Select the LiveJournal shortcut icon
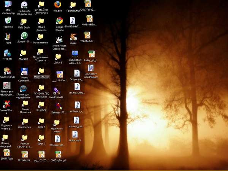The height and width of the screenshot is (171, 228). point(57,91)
